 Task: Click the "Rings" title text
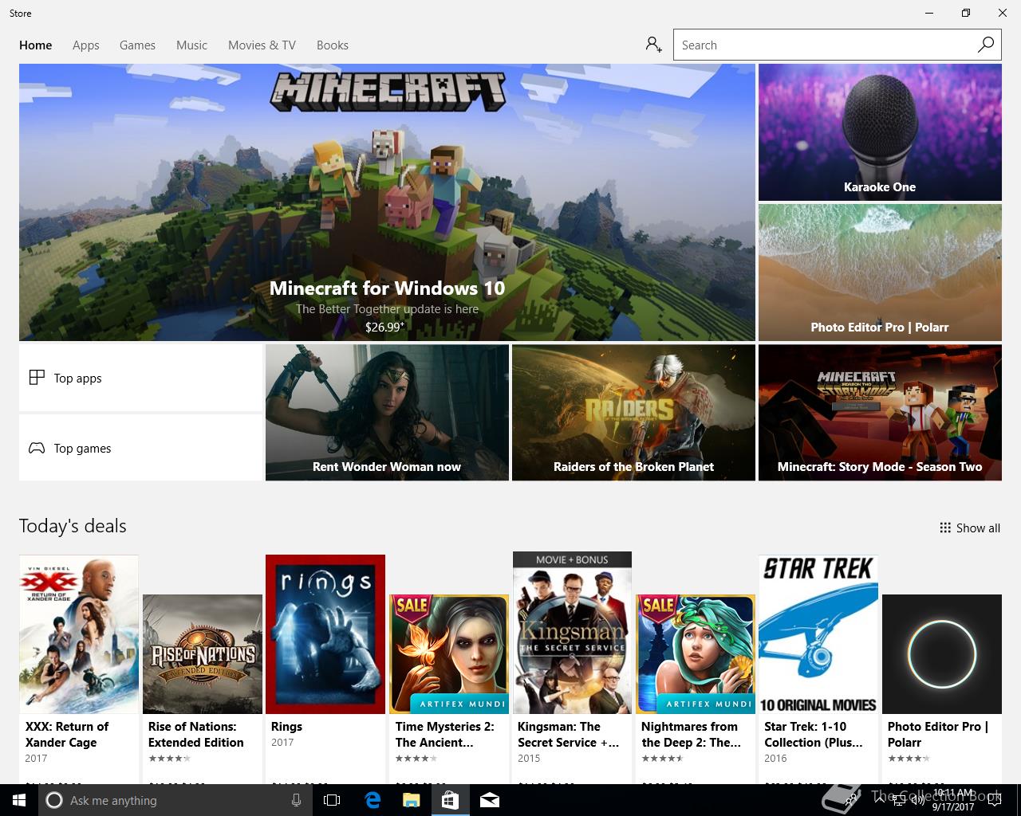coord(286,727)
